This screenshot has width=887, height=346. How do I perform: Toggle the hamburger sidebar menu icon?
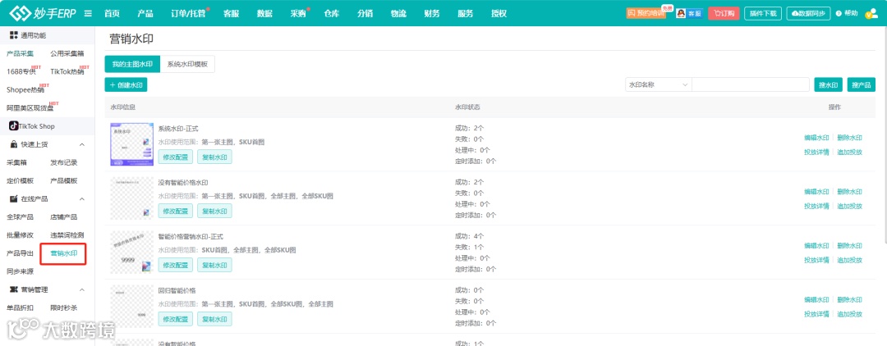pyautogui.click(x=88, y=14)
